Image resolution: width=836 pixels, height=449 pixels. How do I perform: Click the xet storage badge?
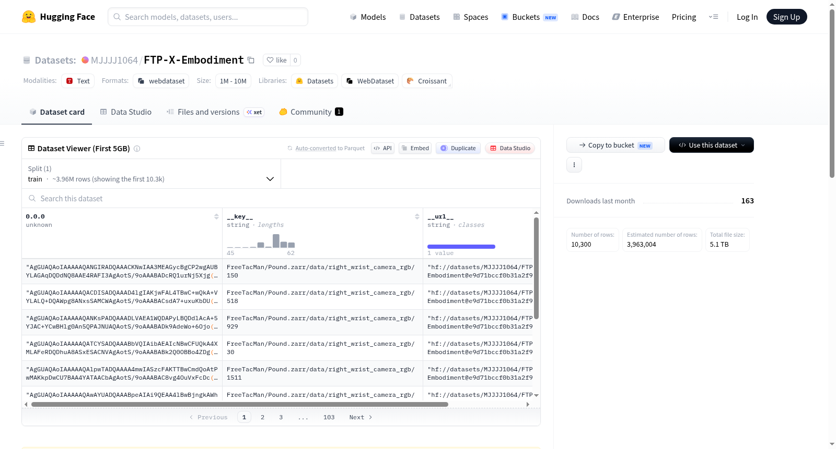[x=254, y=112]
